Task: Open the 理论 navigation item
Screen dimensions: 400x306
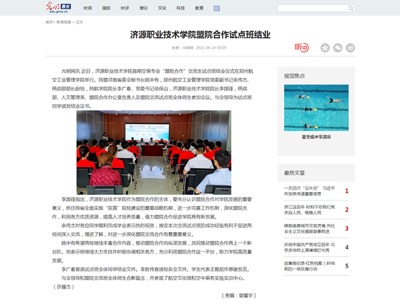Action: click(143, 8)
